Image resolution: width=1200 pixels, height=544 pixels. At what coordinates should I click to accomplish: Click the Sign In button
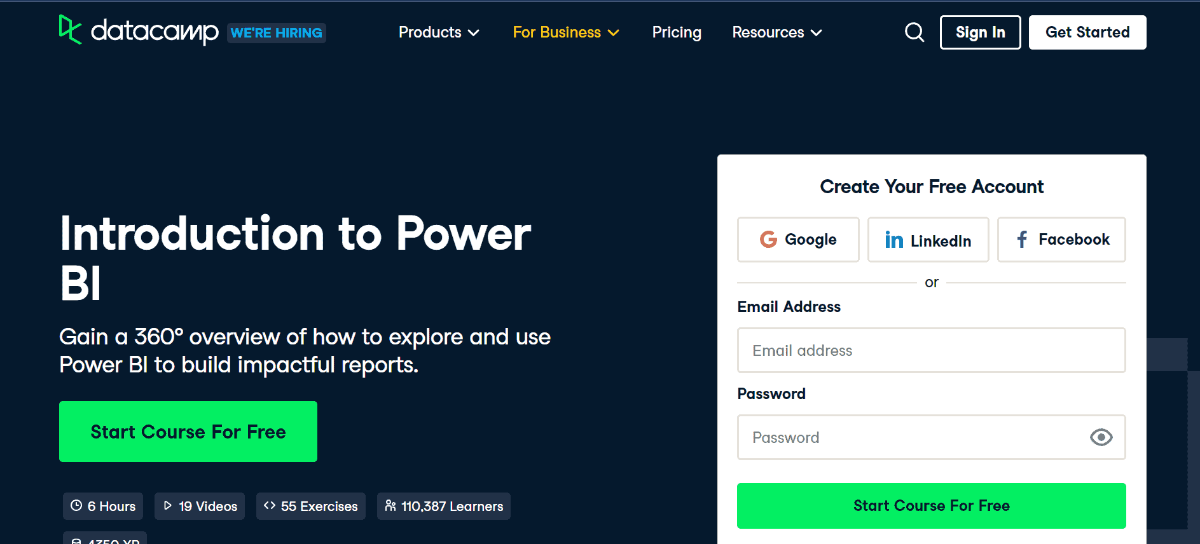[x=980, y=32]
